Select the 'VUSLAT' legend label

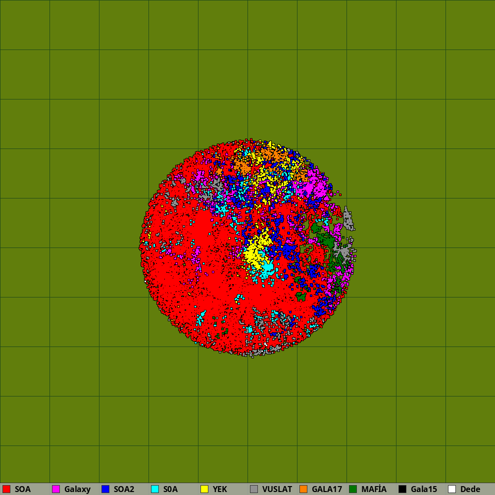pos(277,490)
